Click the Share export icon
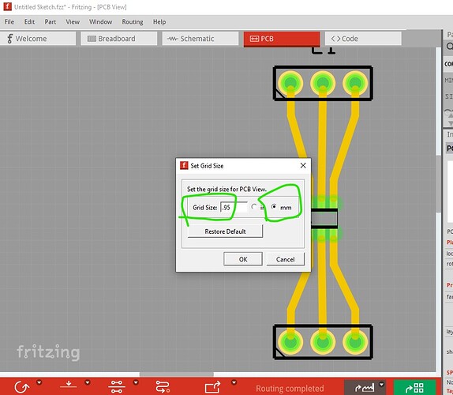Image resolution: width=453 pixels, height=395 pixels. (x=212, y=387)
